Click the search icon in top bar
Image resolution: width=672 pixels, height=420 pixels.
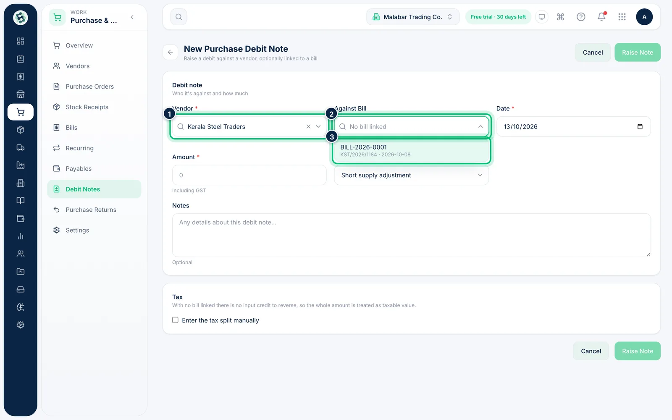178,17
